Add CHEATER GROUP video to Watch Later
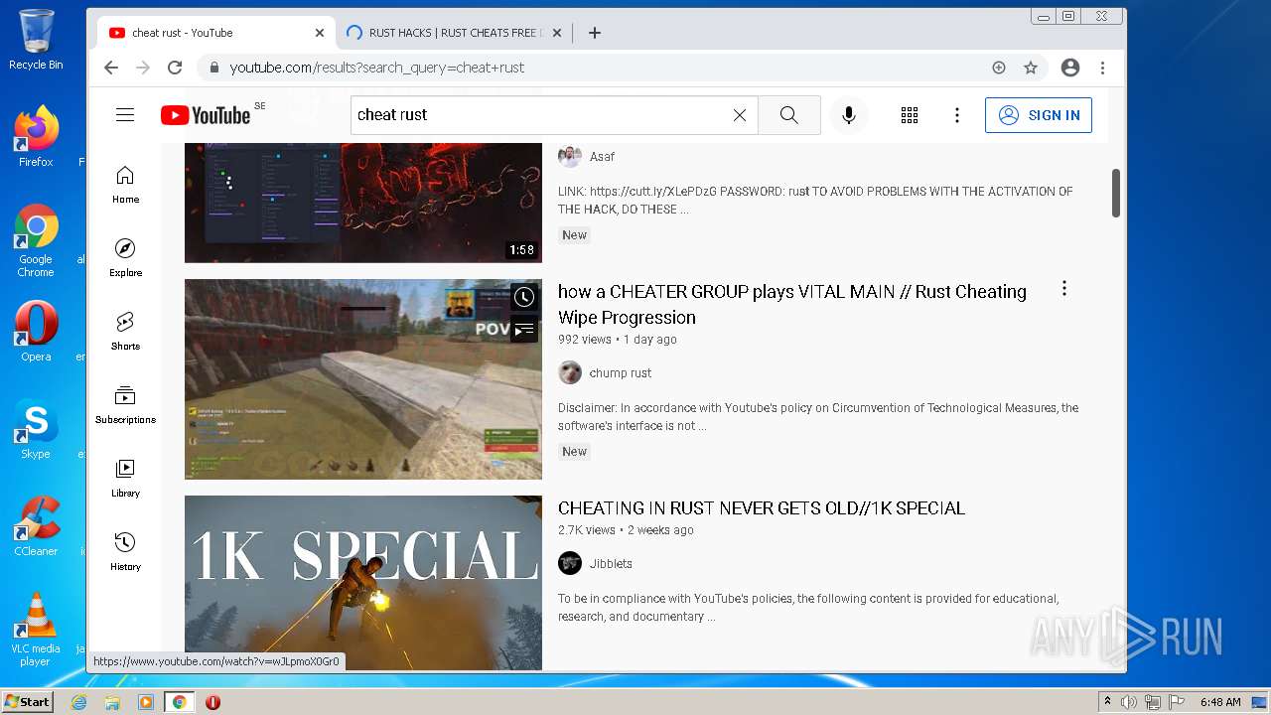The height and width of the screenshot is (715, 1271). pos(524,297)
